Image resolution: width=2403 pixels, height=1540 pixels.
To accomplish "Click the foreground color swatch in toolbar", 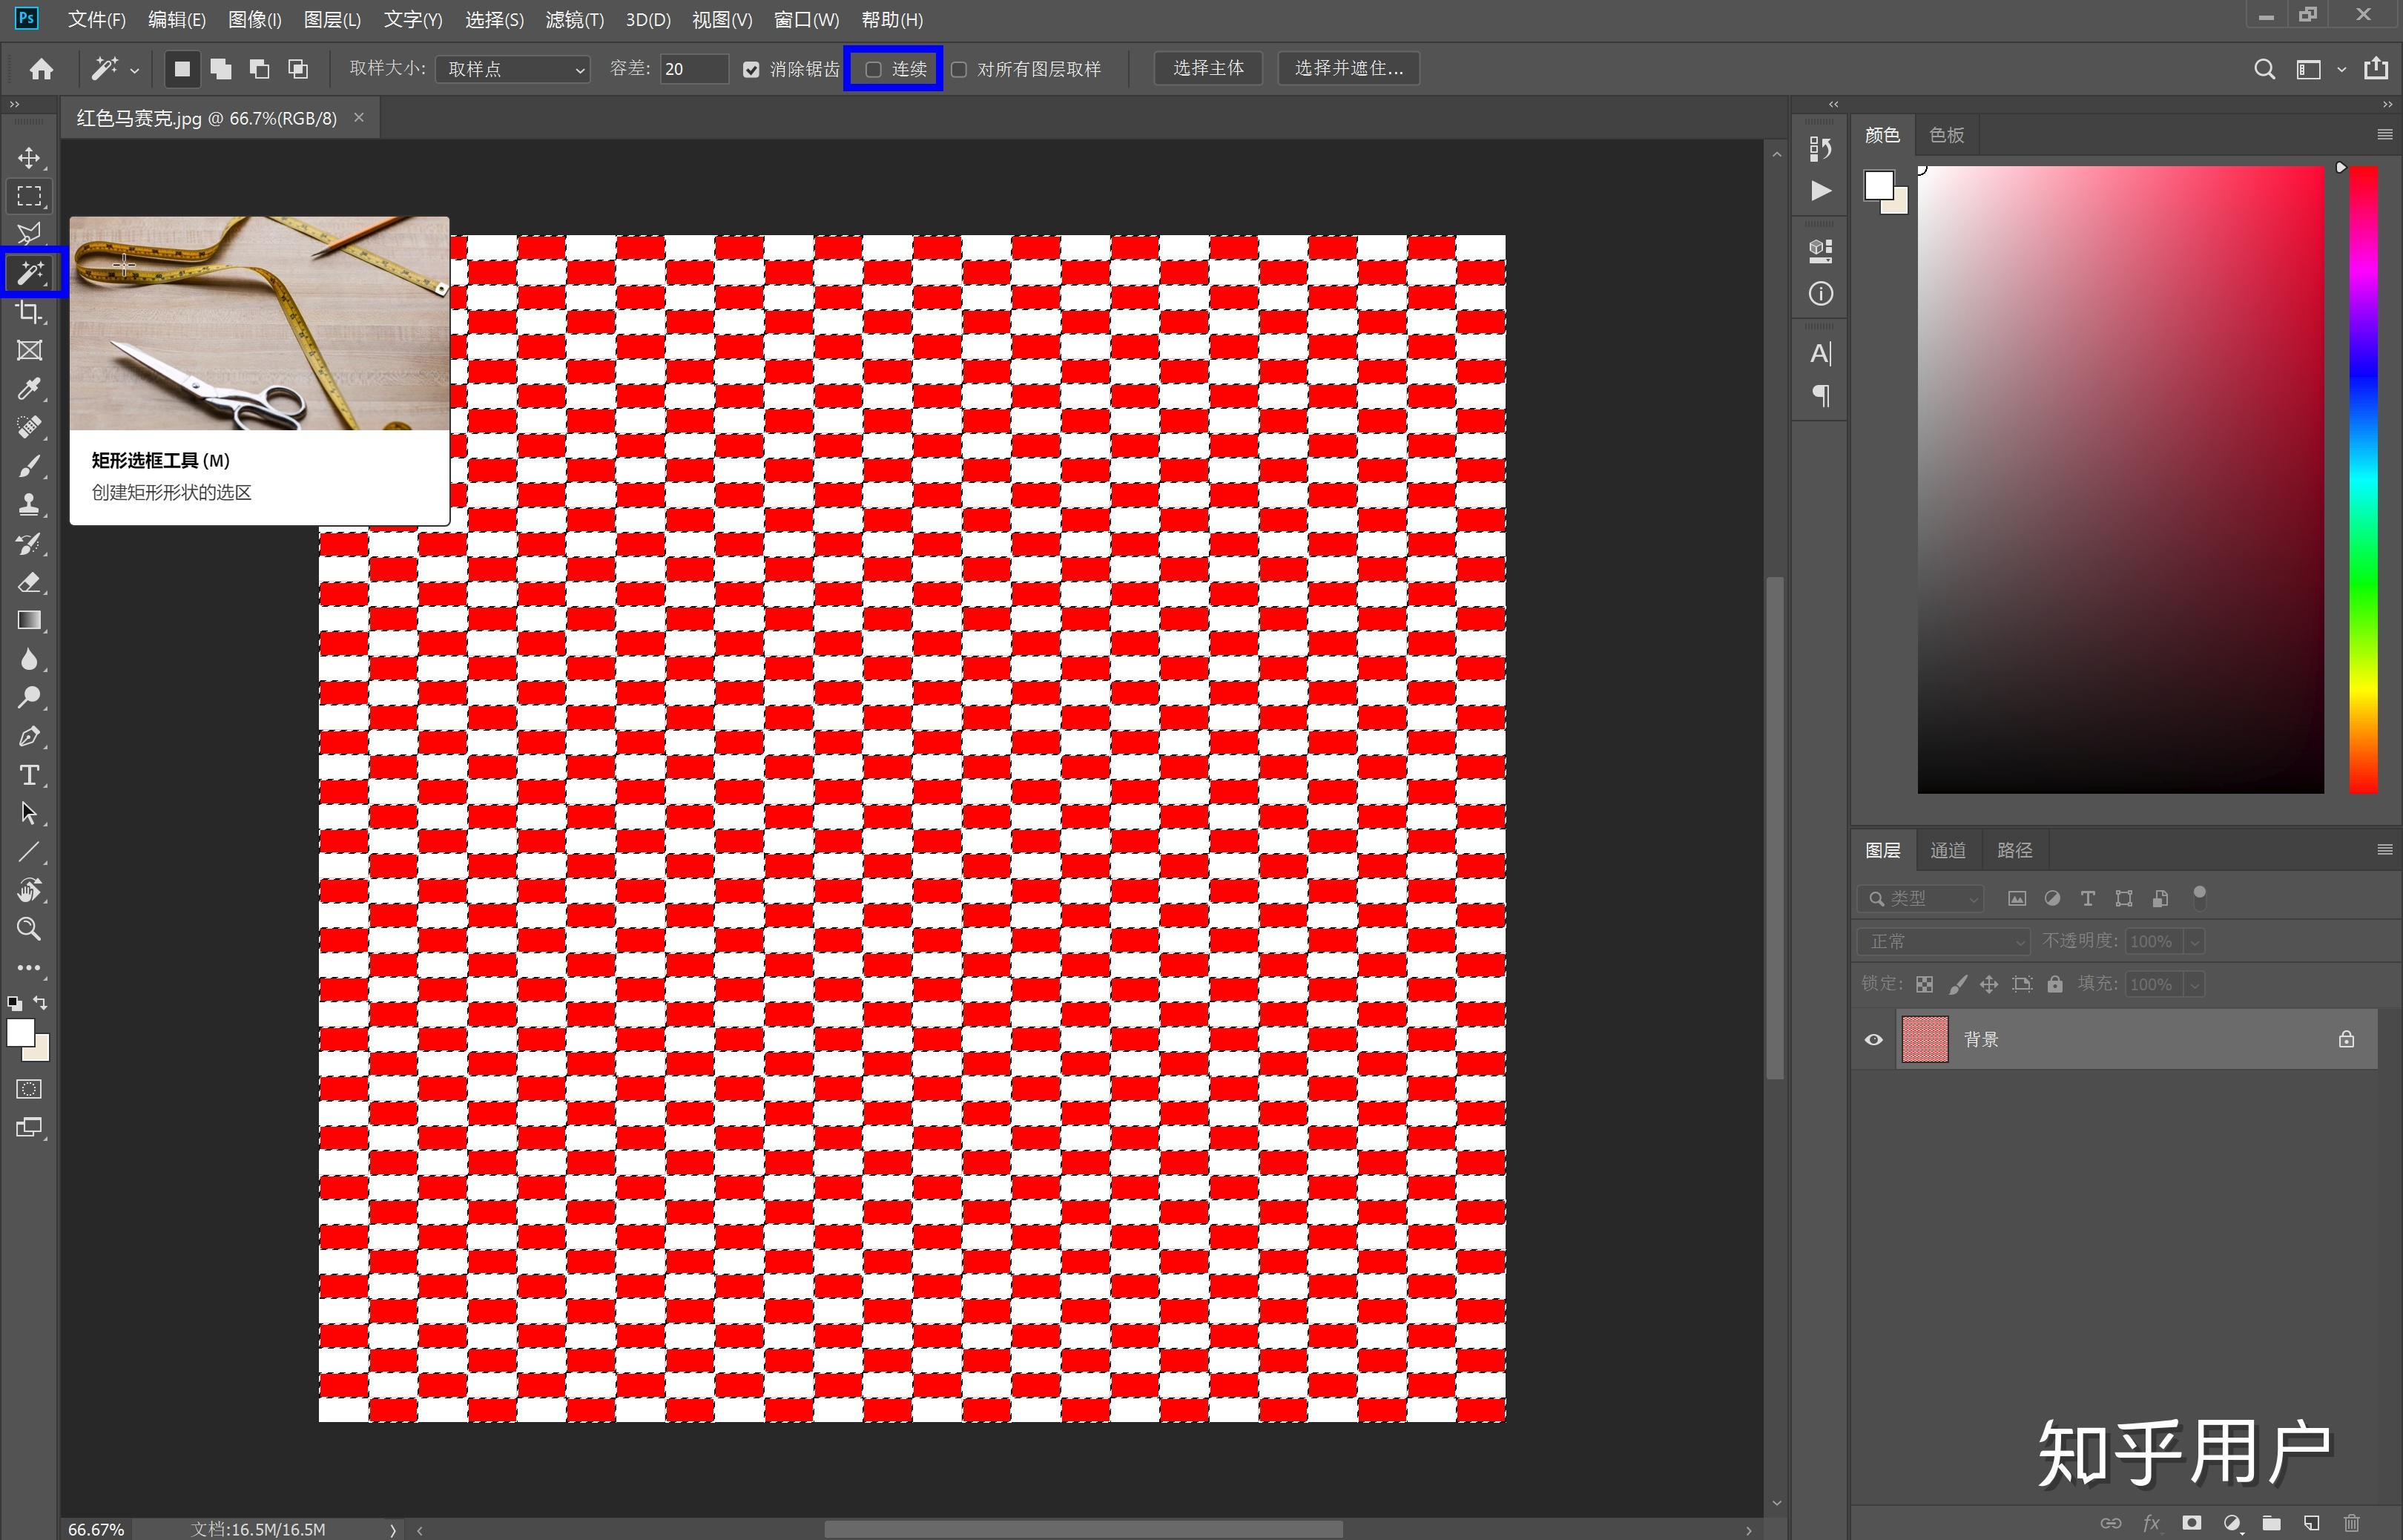I will click(x=20, y=1033).
